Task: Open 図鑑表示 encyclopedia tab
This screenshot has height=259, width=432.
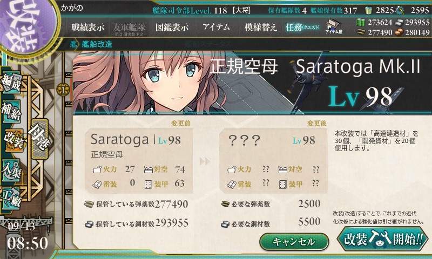Action: tap(172, 27)
